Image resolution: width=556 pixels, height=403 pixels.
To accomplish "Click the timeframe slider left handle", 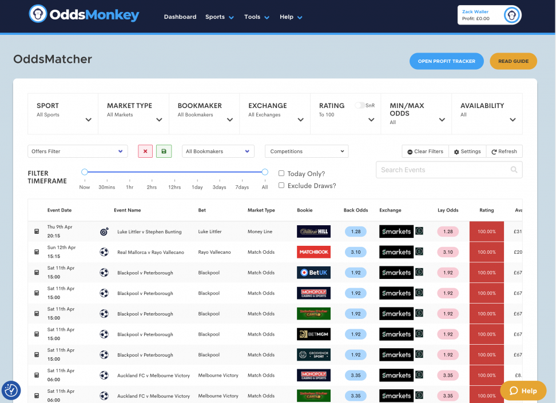I will coord(85,172).
